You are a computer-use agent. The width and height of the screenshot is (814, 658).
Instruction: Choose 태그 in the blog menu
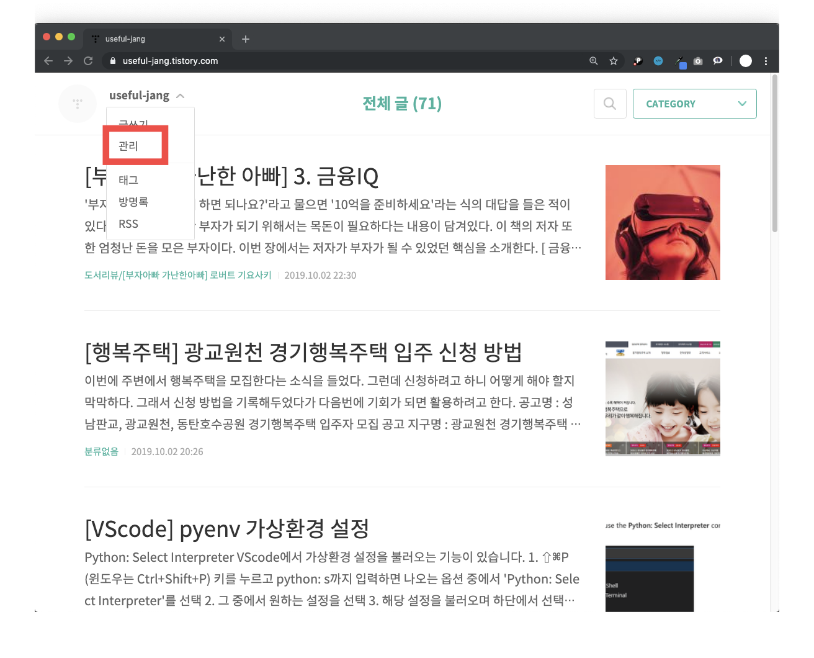[128, 180]
